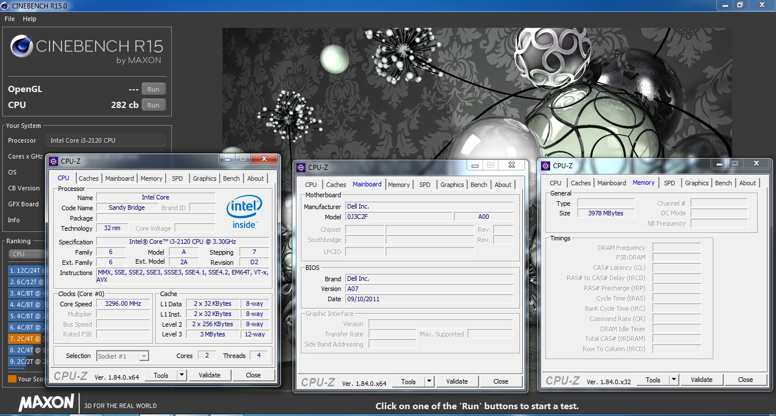Image resolution: width=776 pixels, height=416 pixels.
Task: Select highlighted ranking entry 7. 2C/4T
Action: tap(26, 339)
